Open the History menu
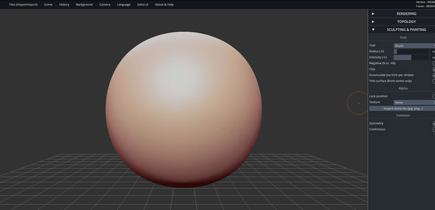The width and height of the screenshot is (435, 210). click(64, 4)
